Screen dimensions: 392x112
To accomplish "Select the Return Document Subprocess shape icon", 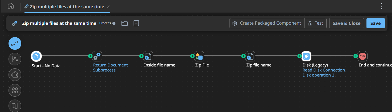I will pos(97,56).
